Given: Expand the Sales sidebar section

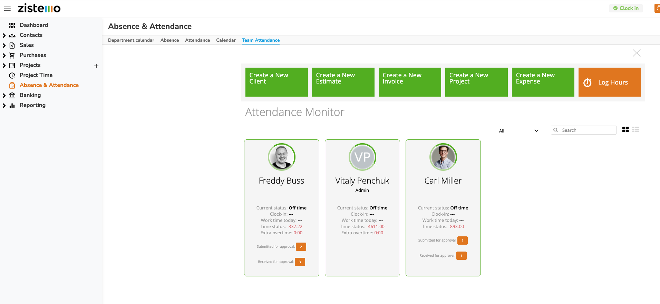Looking at the screenshot, I should click(x=4, y=45).
